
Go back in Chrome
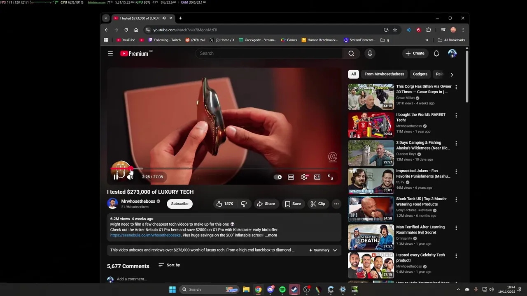(106, 30)
